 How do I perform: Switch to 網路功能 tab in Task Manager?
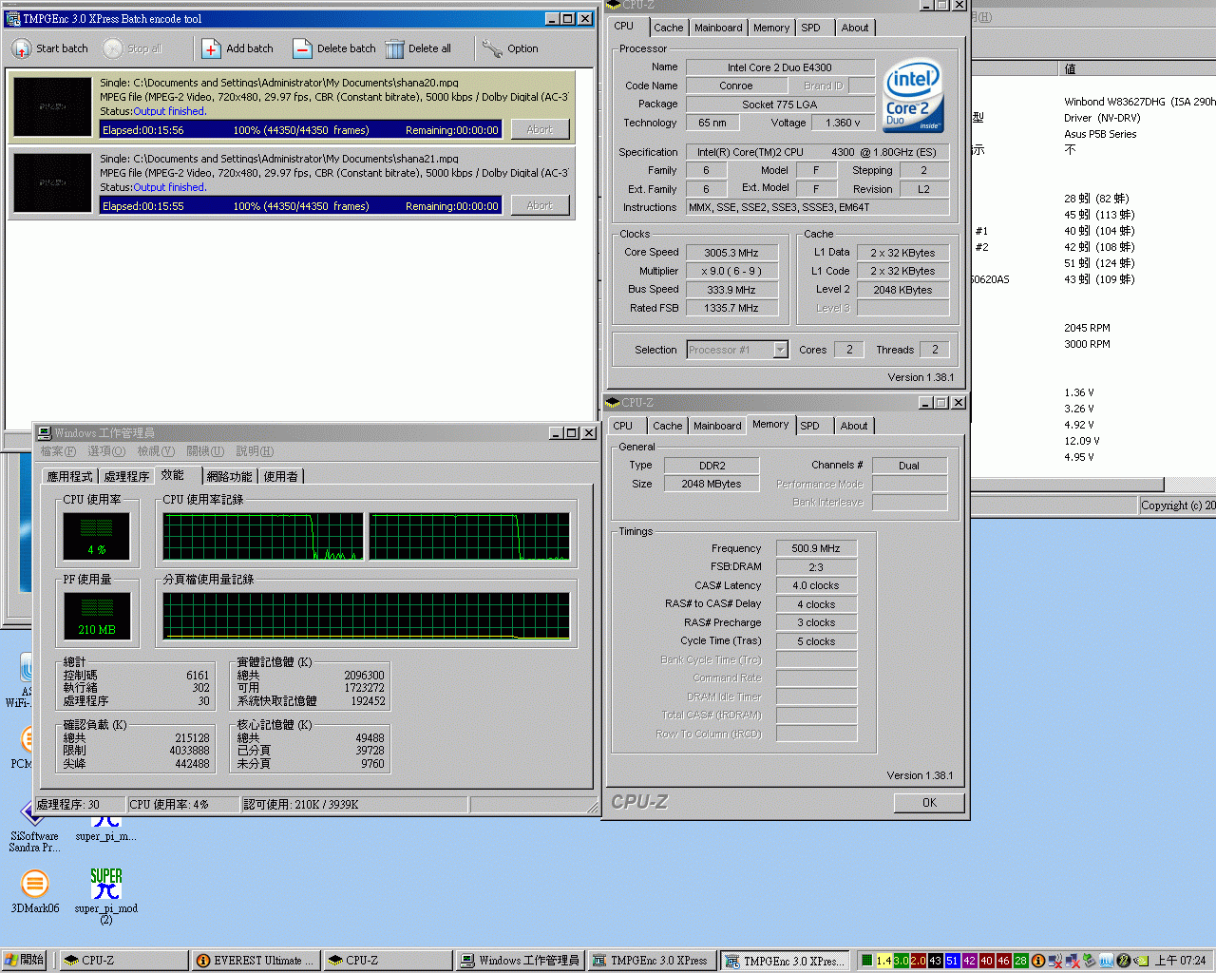point(230,476)
